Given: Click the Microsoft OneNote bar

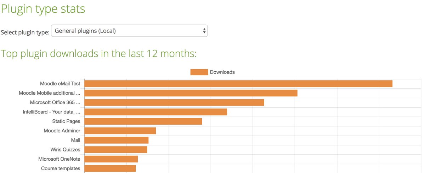Looking at the screenshot, I should tap(111, 159).
